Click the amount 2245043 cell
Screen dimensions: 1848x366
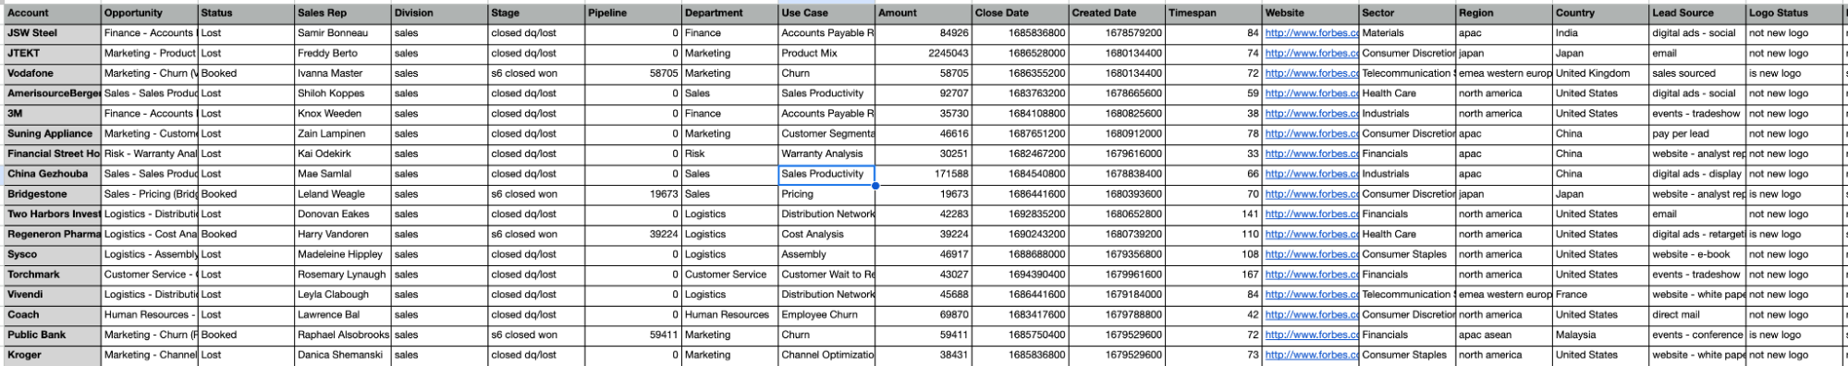coord(924,54)
